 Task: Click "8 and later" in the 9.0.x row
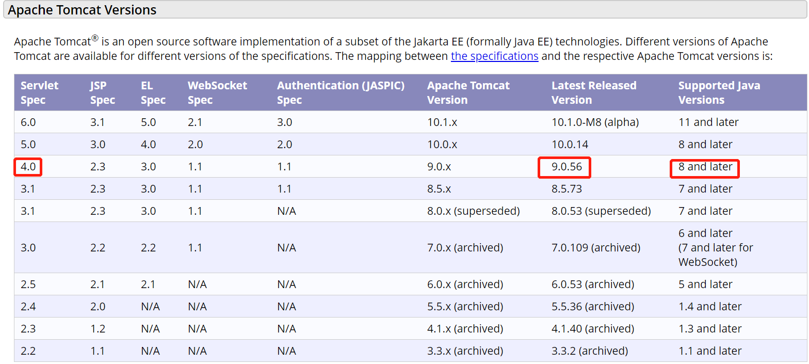coord(705,167)
